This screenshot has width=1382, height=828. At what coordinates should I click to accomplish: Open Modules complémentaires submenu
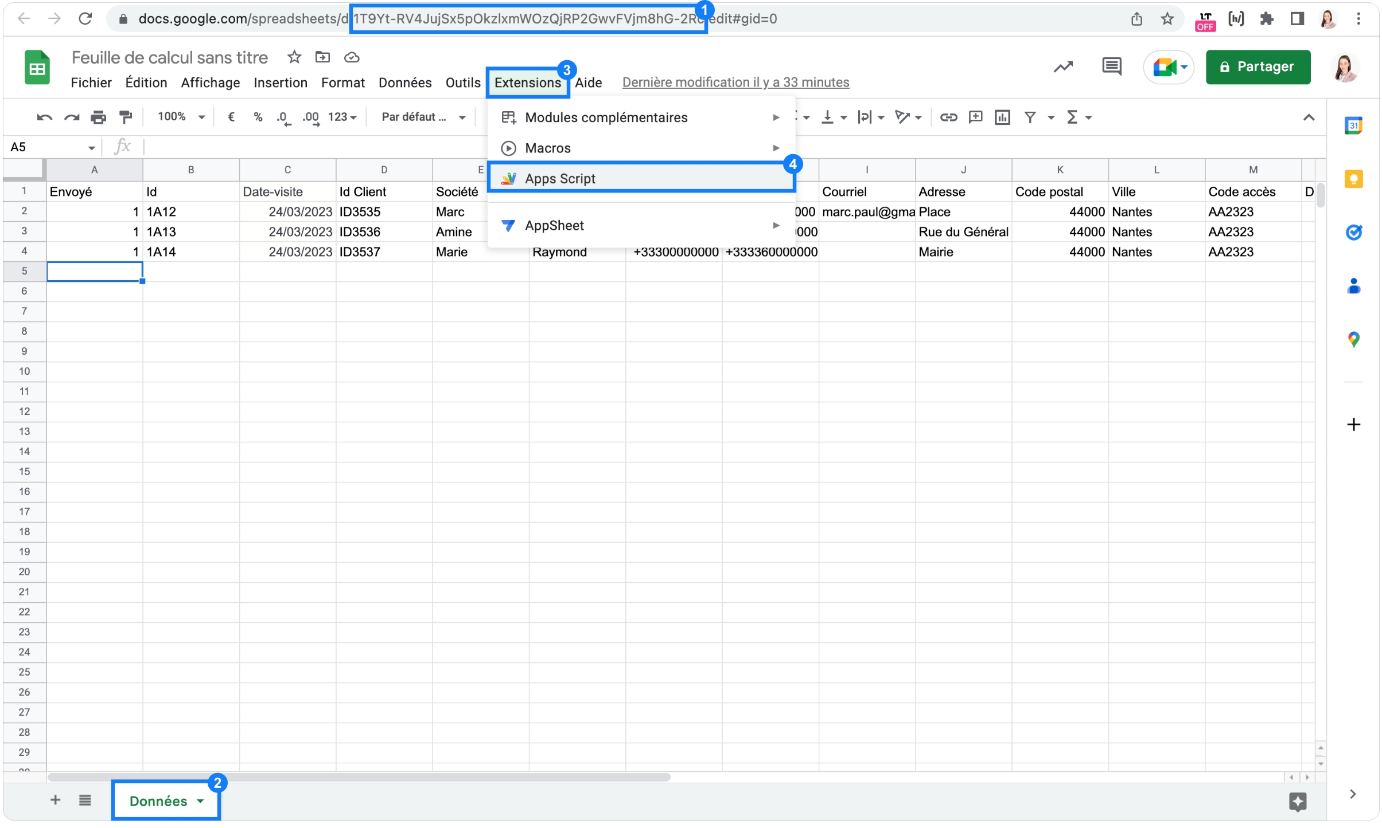tap(641, 117)
